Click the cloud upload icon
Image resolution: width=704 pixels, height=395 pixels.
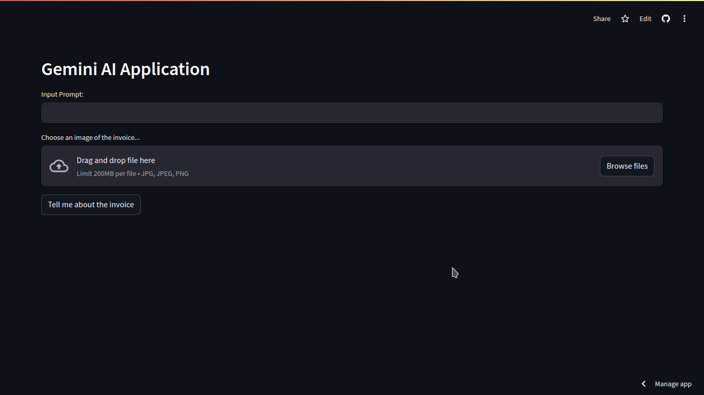[x=59, y=166]
